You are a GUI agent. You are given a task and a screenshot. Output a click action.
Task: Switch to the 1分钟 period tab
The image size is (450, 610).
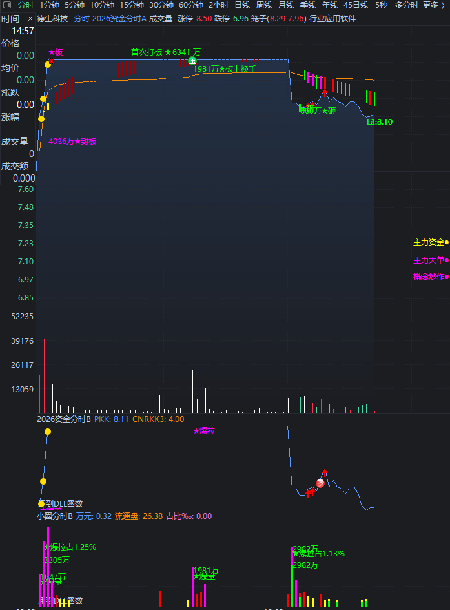[x=49, y=5]
